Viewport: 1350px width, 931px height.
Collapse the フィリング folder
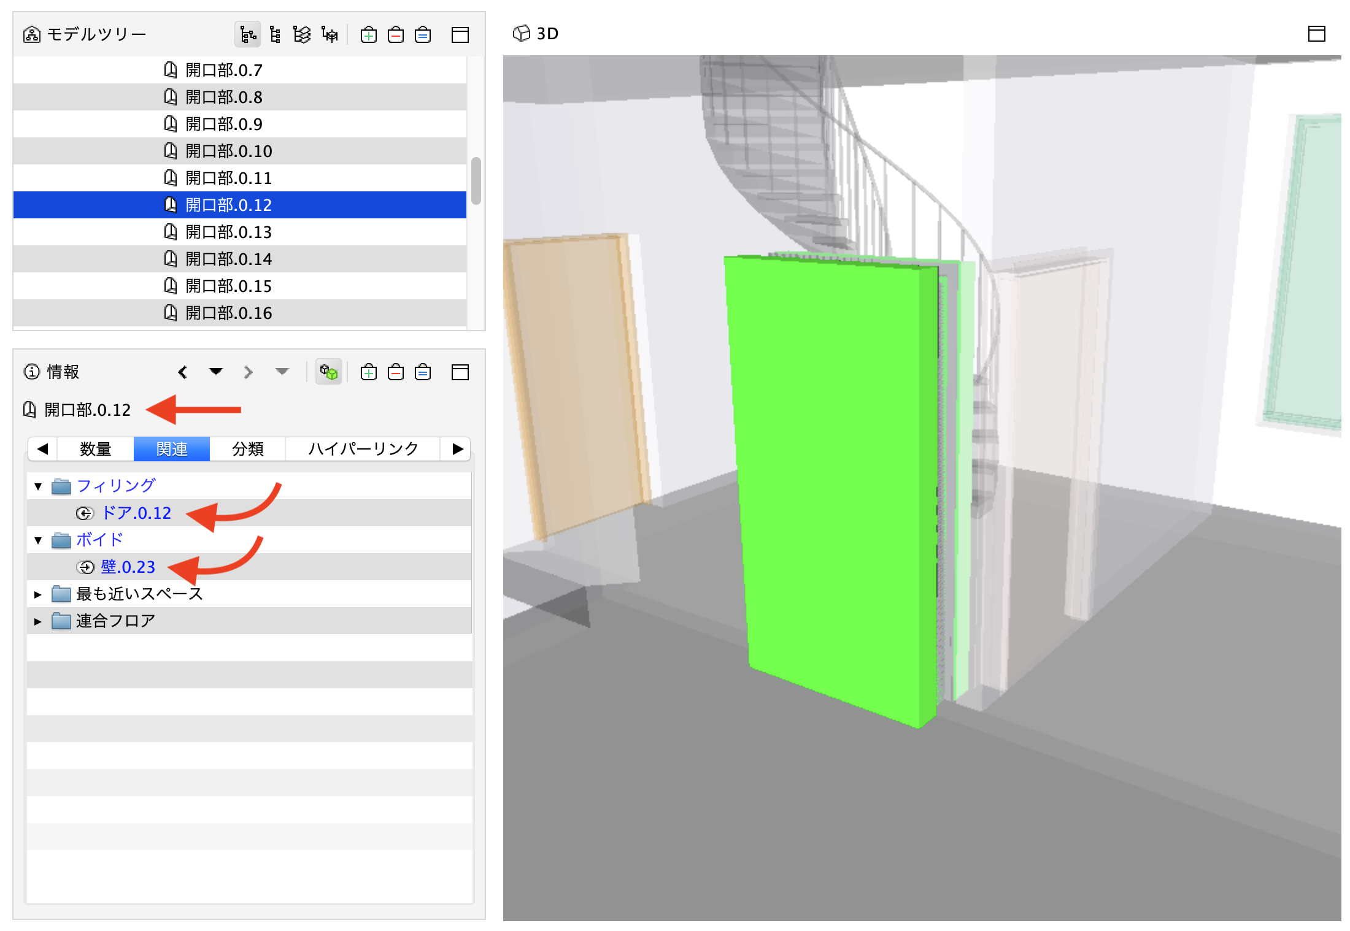pyautogui.click(x=38, y=486)
